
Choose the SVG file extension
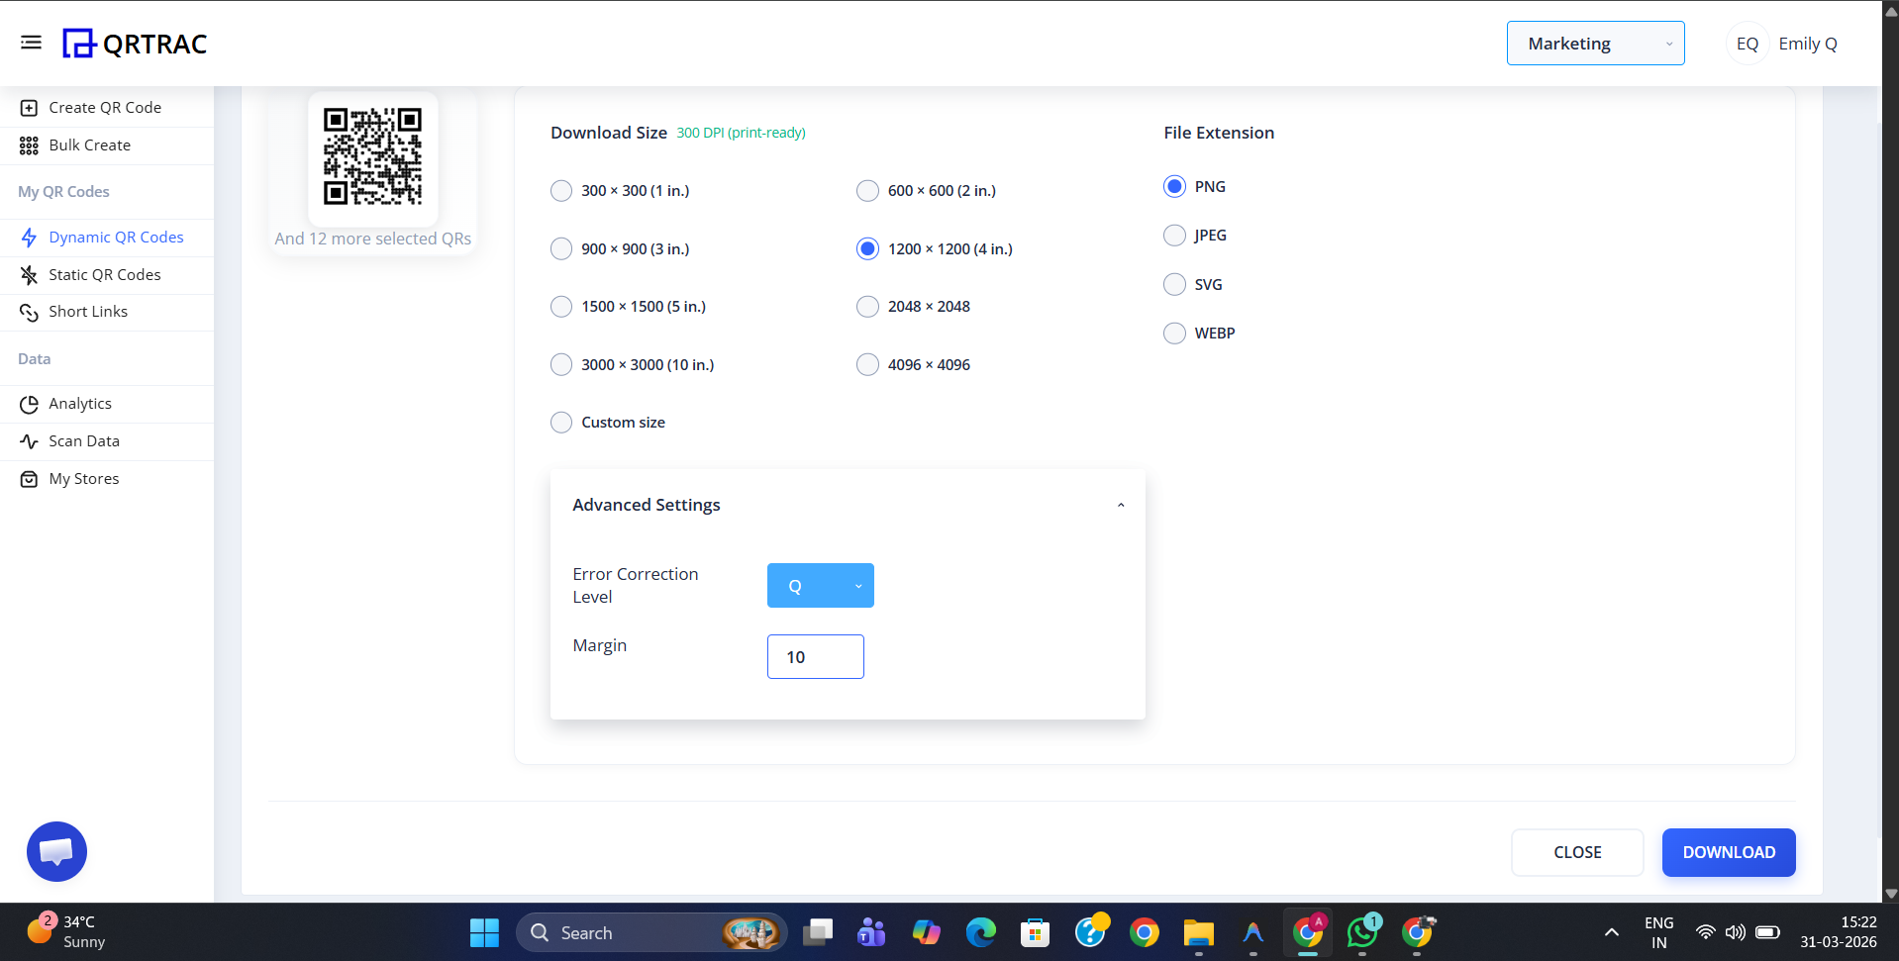coord(1173,284)
